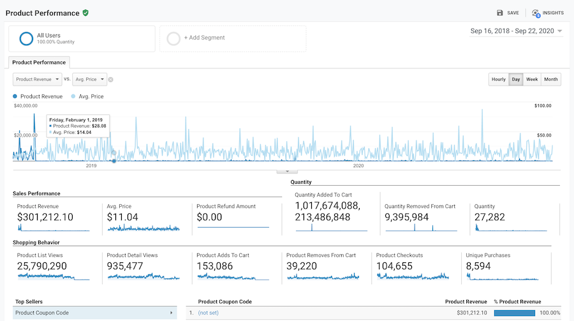Click the Sales Performance section heading
The height and width of the screenshot is (321, 574).
(36, 193)
